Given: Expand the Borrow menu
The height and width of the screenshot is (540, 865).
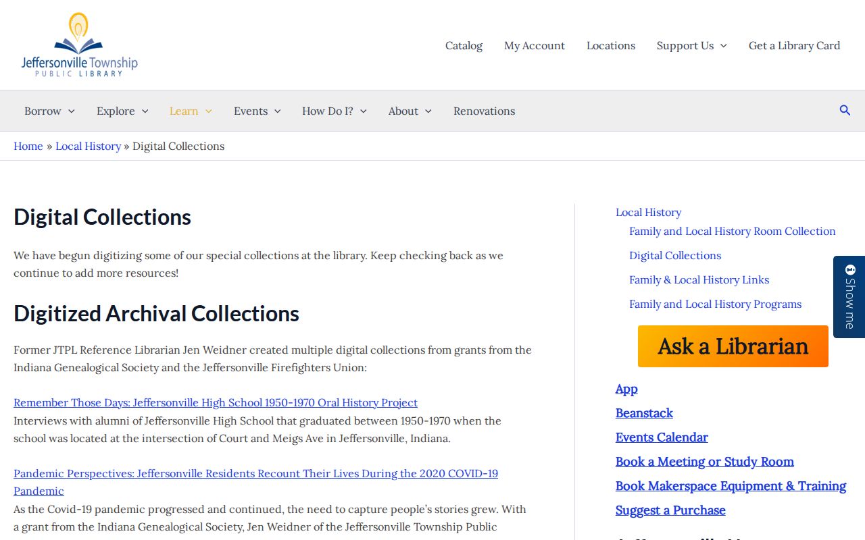Looking at the screenshot, I should (49, 111).
